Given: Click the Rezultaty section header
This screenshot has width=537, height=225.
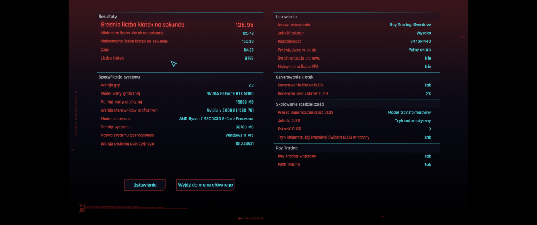Looking at the screenshot, I should pyautogui.click(x=108, y=17).
